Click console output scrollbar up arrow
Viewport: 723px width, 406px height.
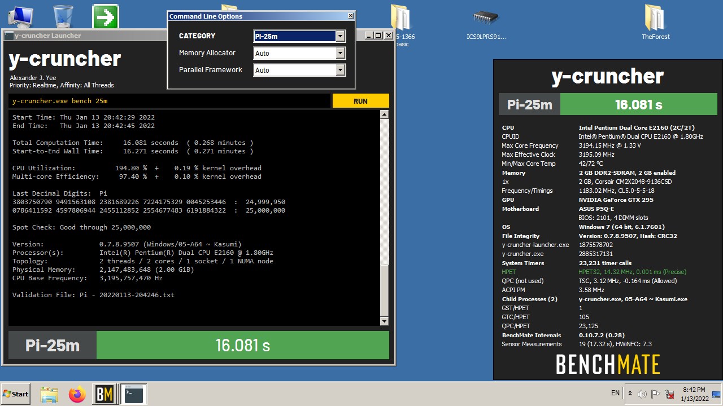click(x=384, y=114)
